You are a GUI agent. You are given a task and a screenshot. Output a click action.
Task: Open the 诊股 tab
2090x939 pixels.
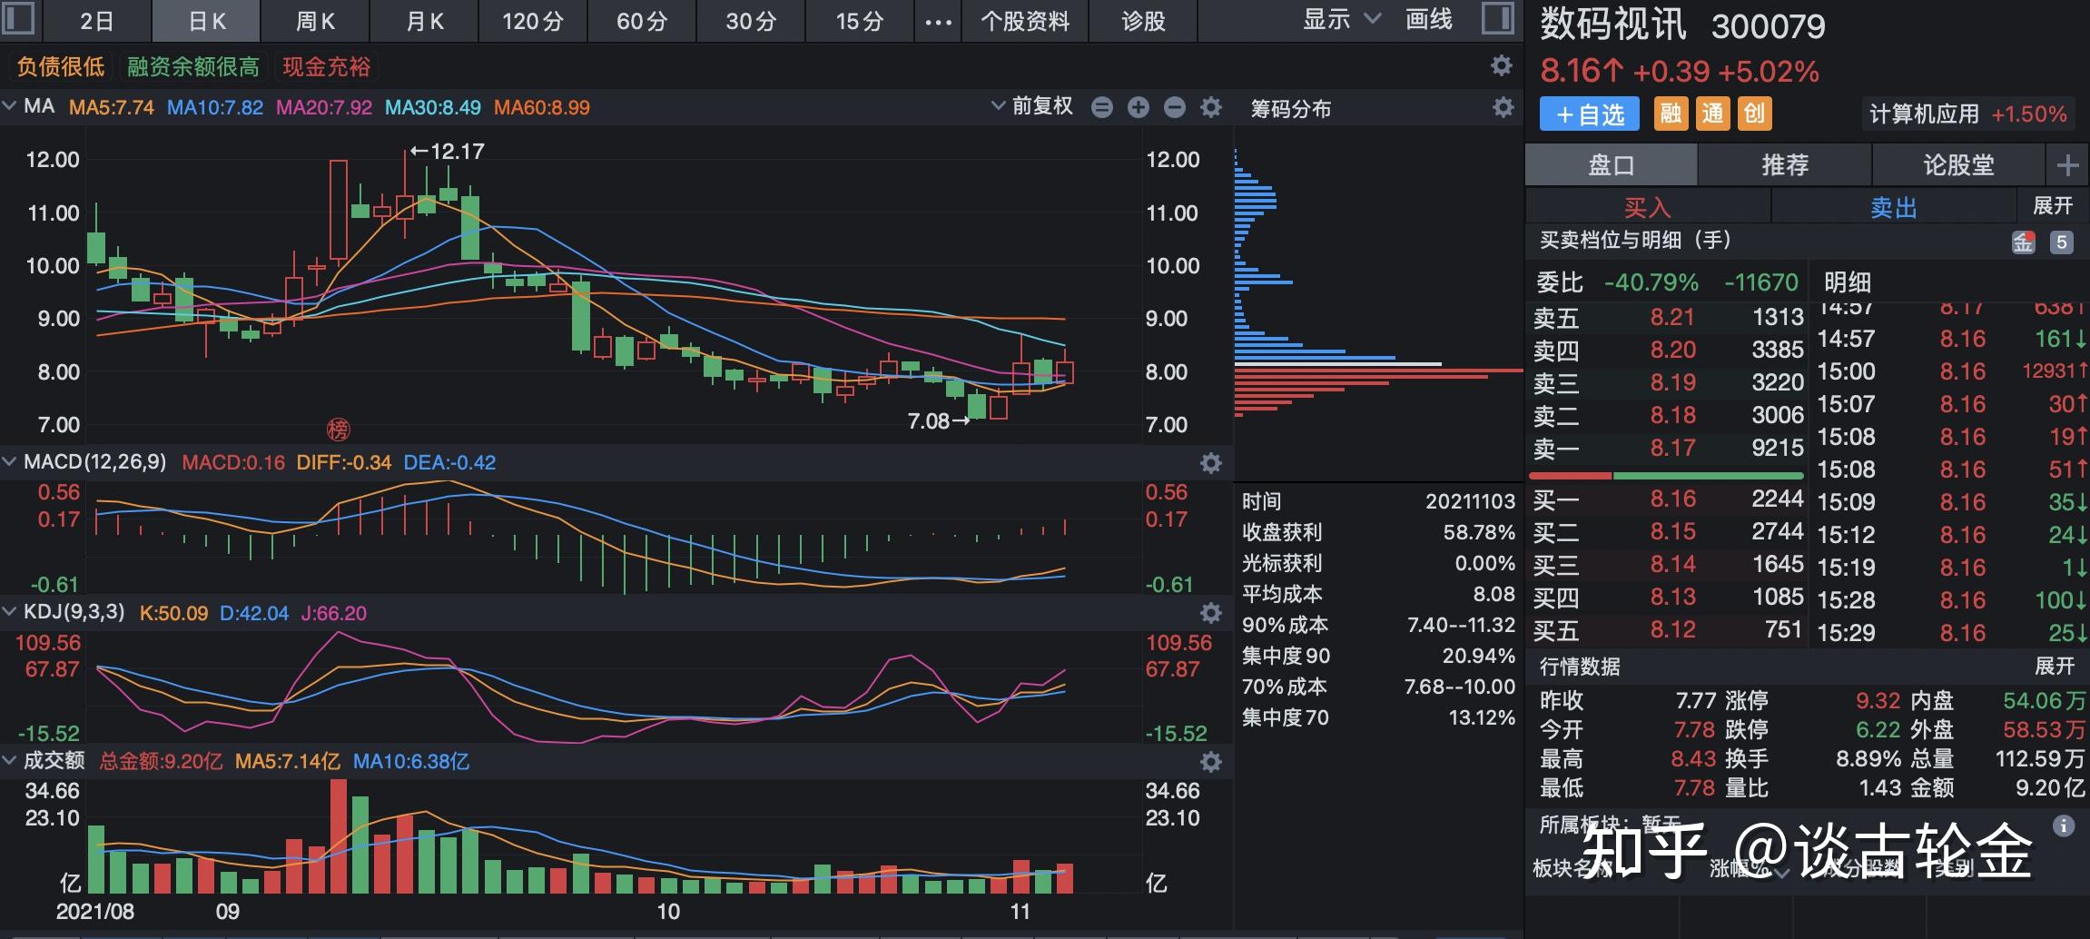tap(1143, 21)
